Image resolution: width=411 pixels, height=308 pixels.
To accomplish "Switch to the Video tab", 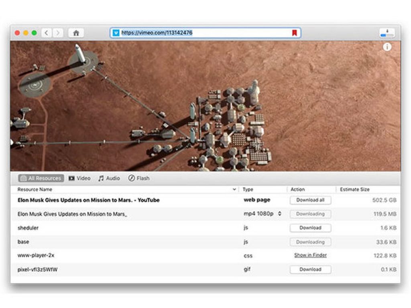I will (x=79, y=178).
